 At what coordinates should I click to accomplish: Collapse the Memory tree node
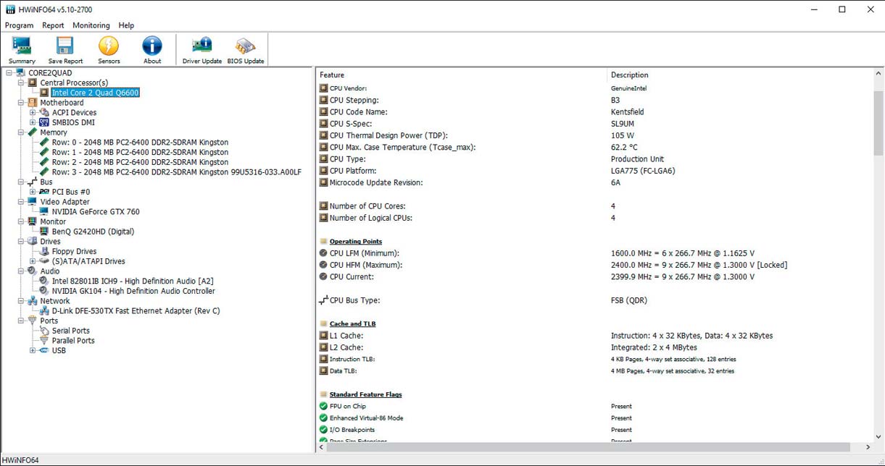coord(21,132)
